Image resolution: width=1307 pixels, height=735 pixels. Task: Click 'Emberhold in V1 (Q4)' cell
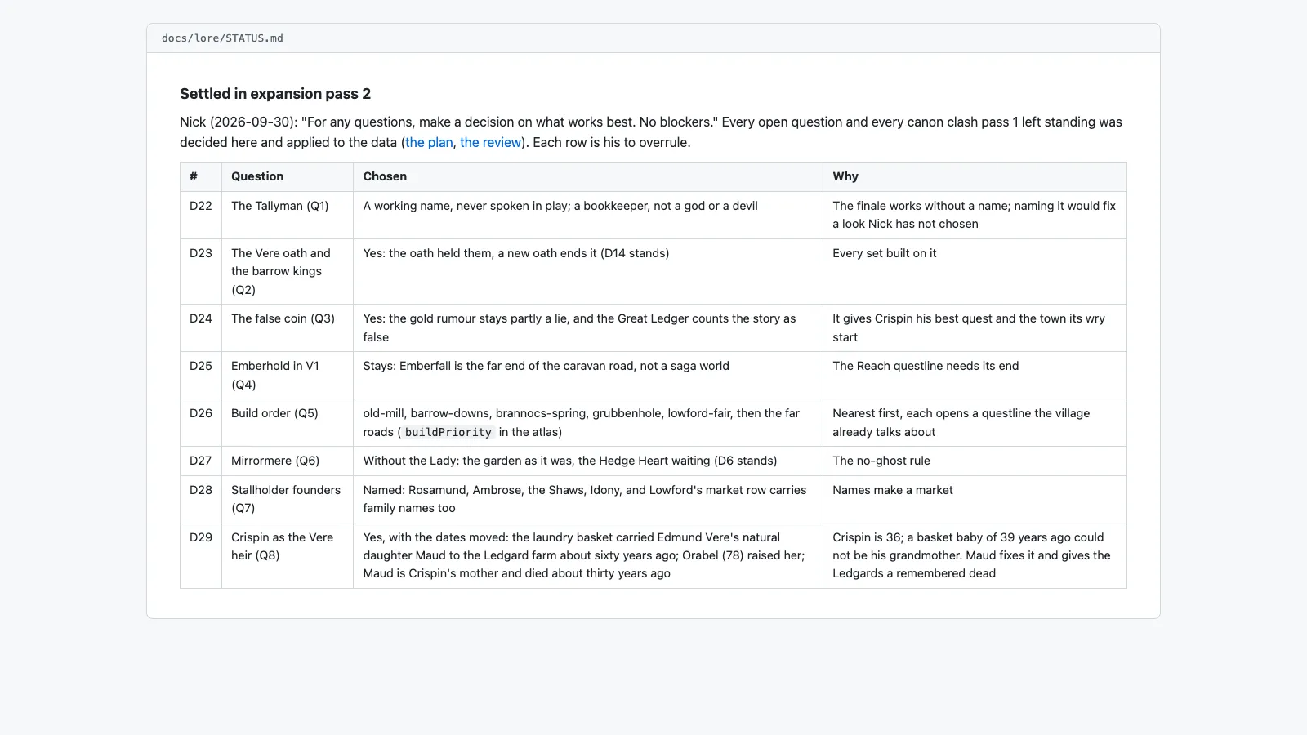pos(288,376)
